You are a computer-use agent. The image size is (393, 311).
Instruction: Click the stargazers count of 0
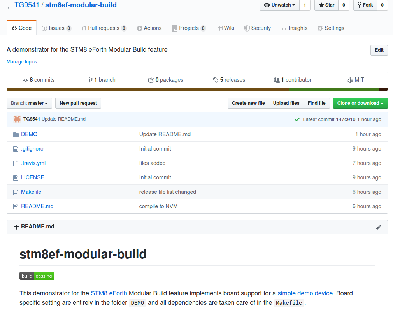point(344,5)
